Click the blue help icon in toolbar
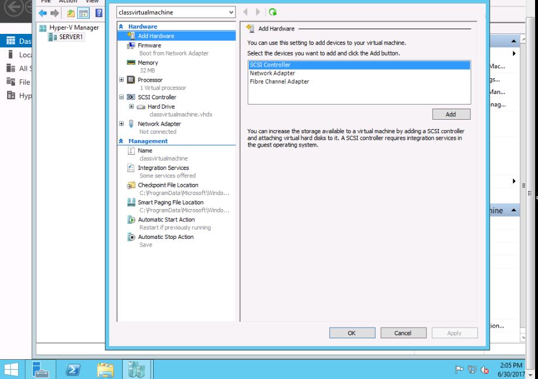This screenshot has width=538, height=379. (x=99, y=13)
